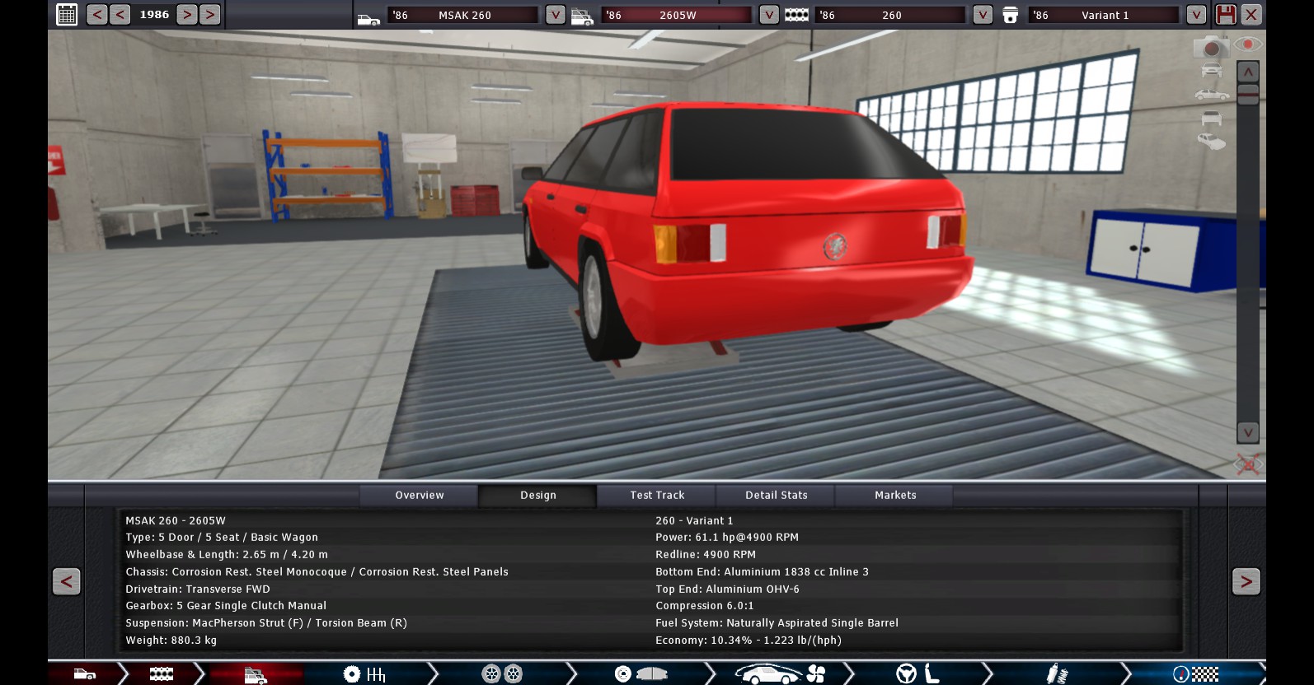
Task: Save the design with the floppy disk icon
Action: [1226, 14]
